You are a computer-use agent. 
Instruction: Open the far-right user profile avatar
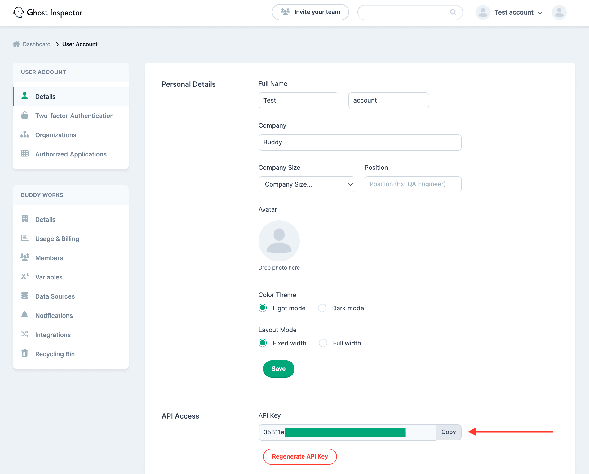[x=559, y=12]
